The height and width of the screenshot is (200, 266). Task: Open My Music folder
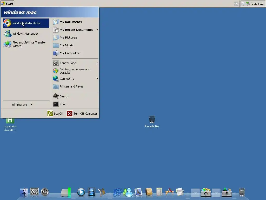click(x=75, y=45)
